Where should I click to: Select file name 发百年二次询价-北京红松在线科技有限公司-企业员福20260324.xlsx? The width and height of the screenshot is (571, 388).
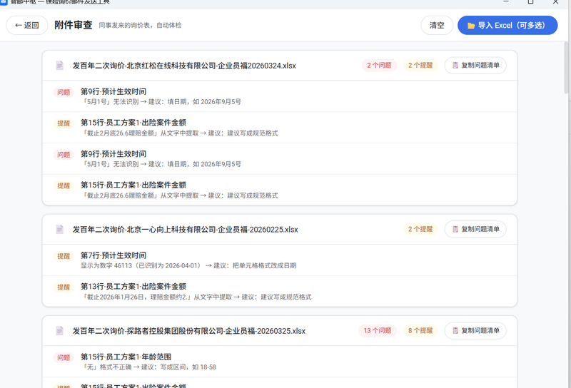point(184,66)
